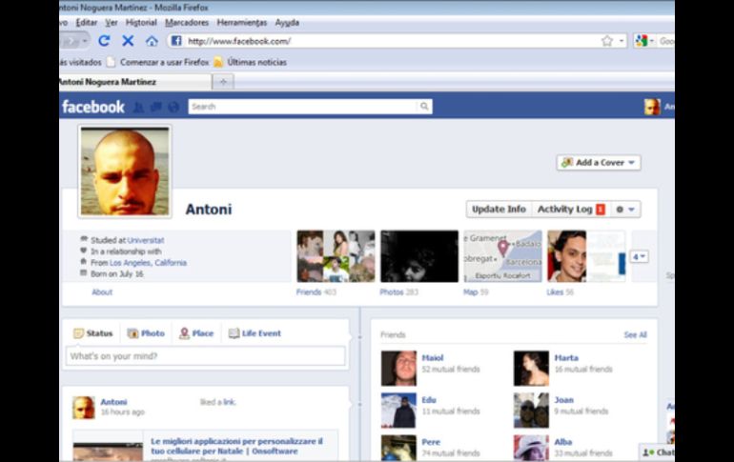Open the Historial menu
The image size is (734, 462).
141,22
